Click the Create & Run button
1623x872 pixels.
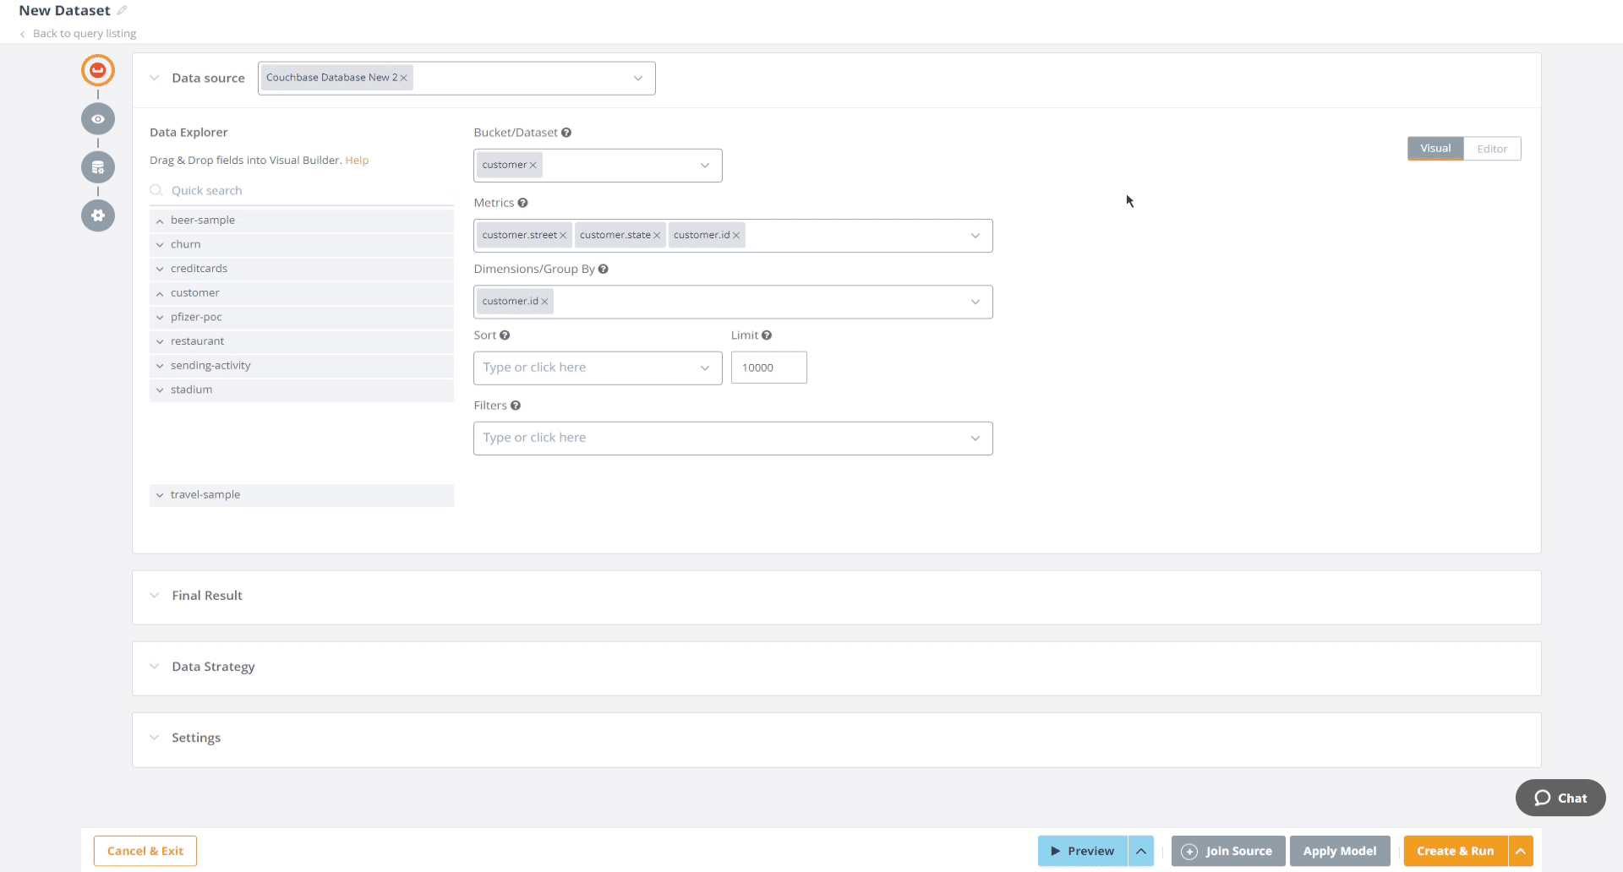click(x=1456, y=851)
